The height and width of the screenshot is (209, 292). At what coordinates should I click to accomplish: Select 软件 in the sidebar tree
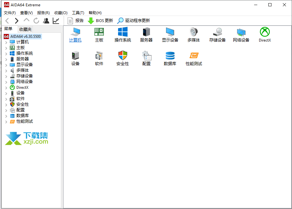coord(21,99)
